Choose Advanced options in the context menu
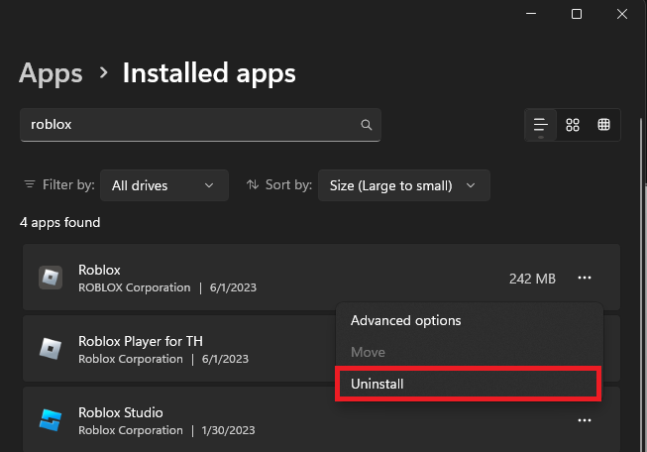Image resolution: width=647 pixels, height=452 pixels. 405,320
